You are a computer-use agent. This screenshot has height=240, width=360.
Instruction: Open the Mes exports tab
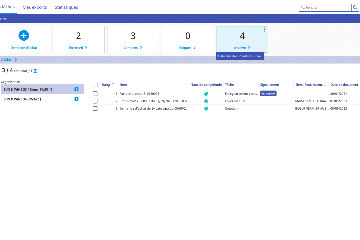[x=35, y=7]
